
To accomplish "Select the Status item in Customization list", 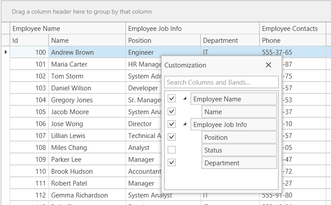I will pos(239,150).
